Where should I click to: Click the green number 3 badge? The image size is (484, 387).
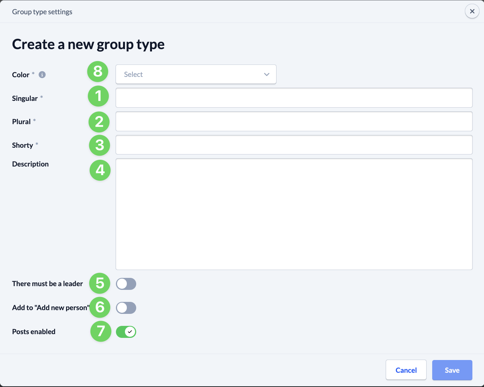click(x=99, y=145)
